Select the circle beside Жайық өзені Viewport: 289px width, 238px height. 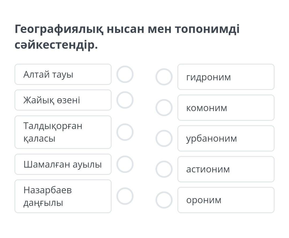click(x=125, y=100)
